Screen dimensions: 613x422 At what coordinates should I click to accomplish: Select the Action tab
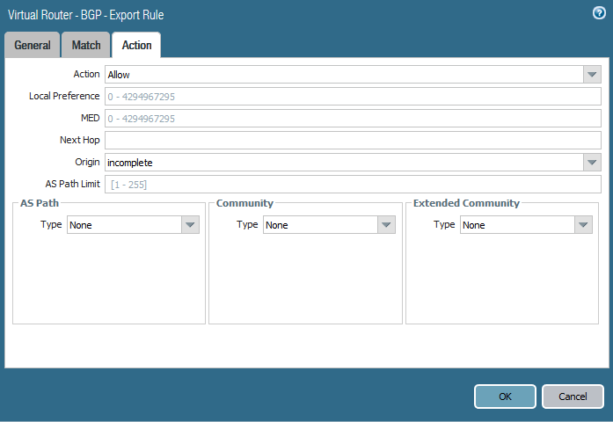pos(136,46)
